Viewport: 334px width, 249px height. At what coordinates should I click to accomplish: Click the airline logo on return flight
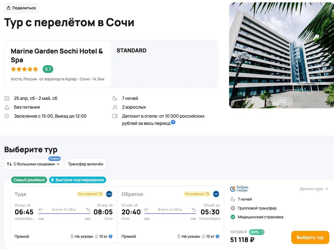[216, 194]
